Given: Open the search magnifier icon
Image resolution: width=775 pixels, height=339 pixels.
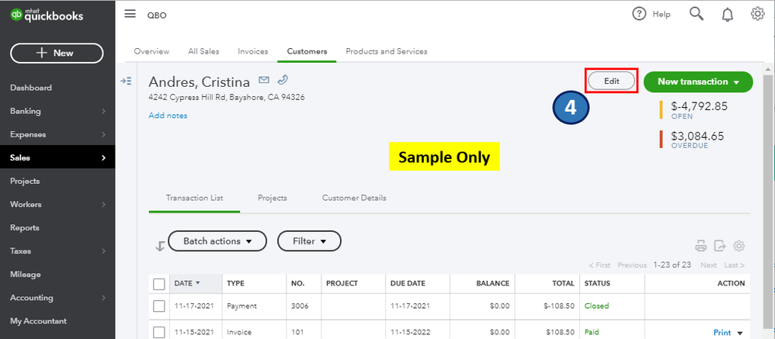Looking at the screenshot, I should coord(697,14).
